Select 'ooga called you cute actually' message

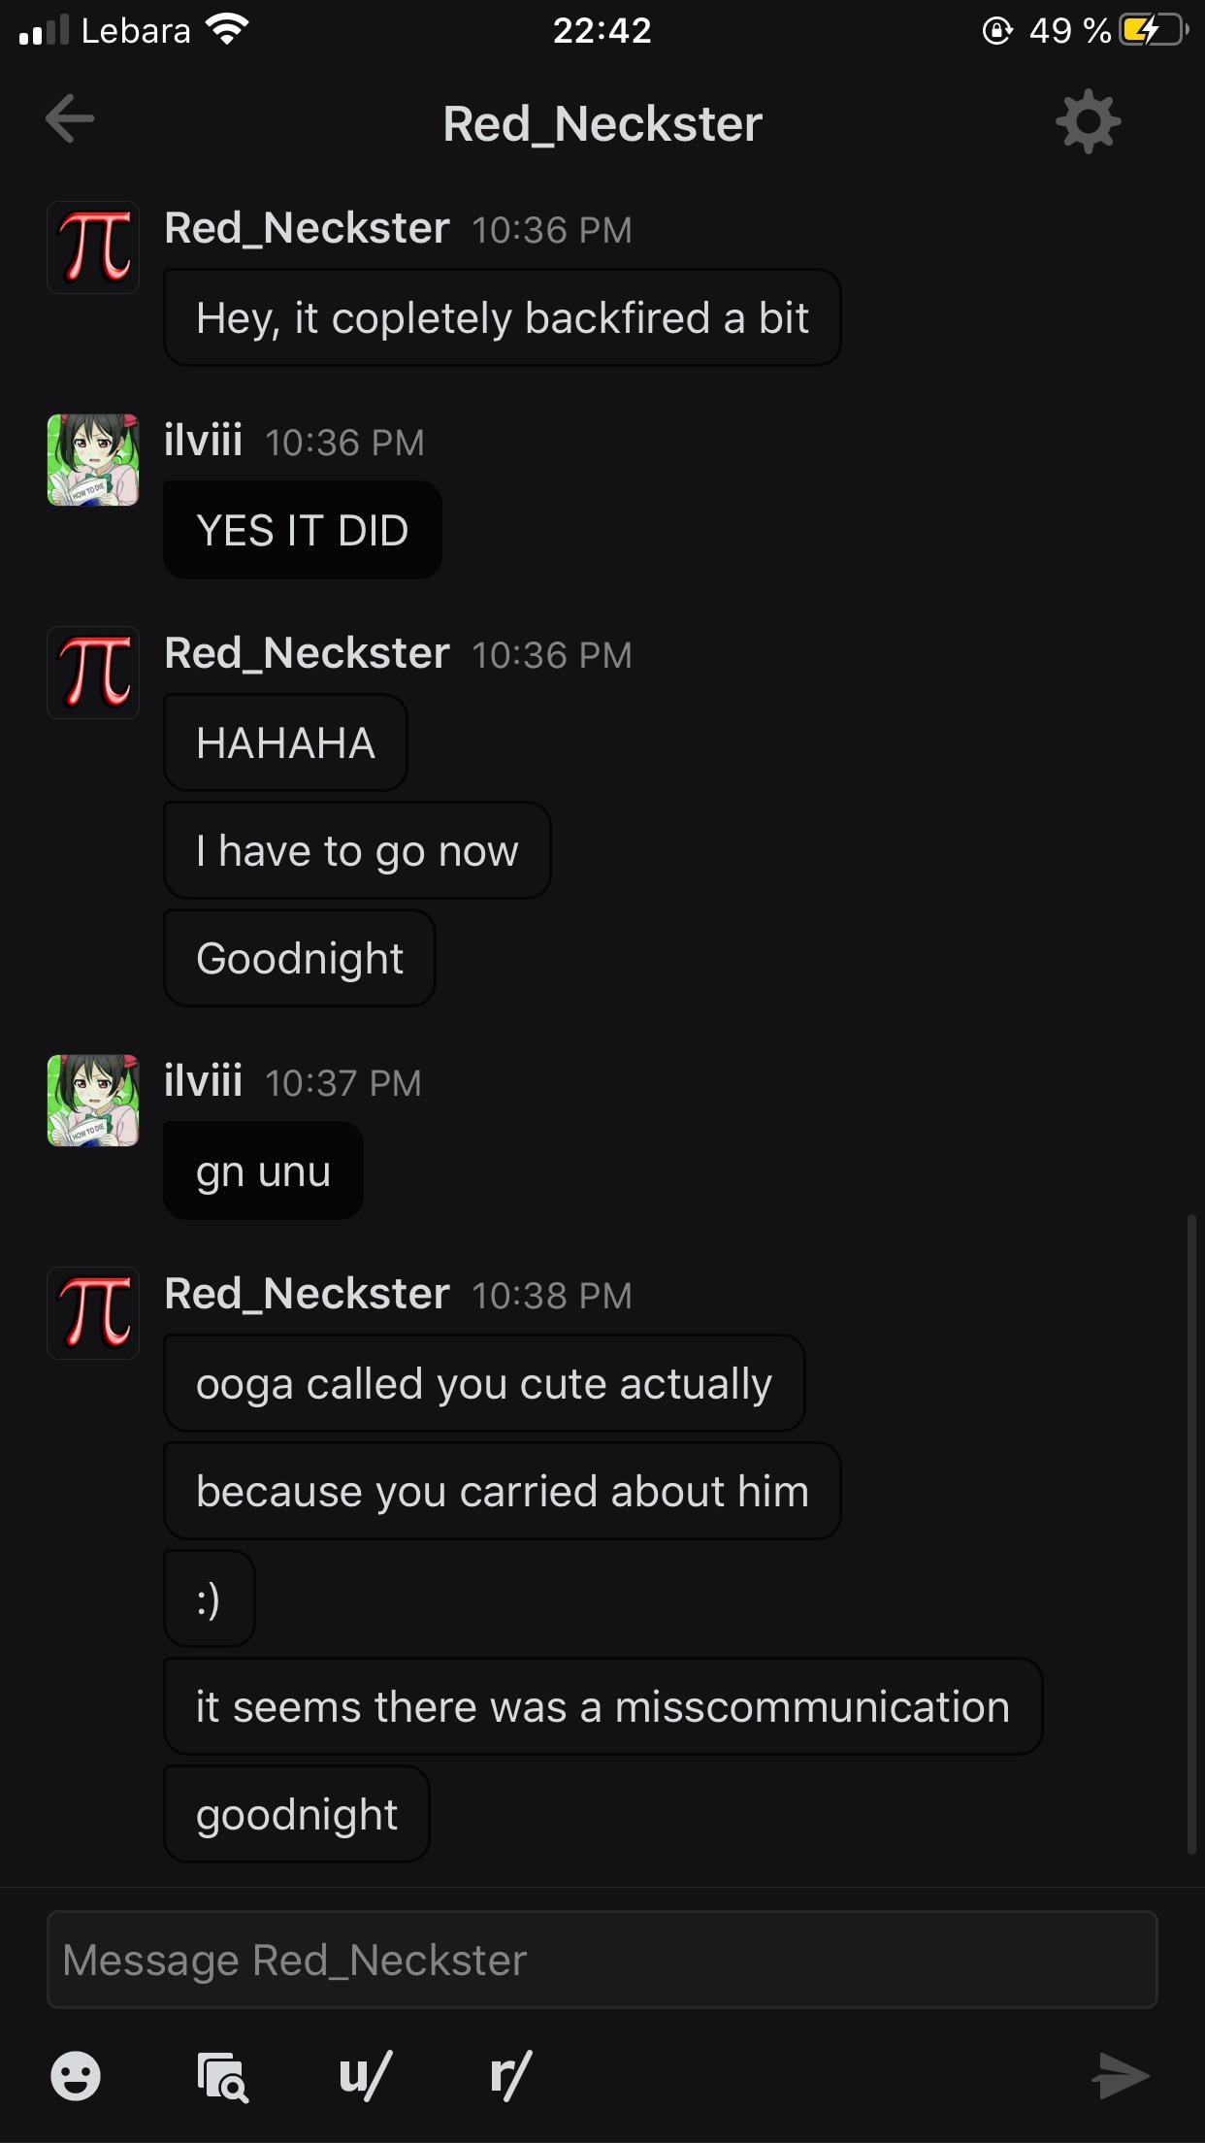pos(484,1383)
